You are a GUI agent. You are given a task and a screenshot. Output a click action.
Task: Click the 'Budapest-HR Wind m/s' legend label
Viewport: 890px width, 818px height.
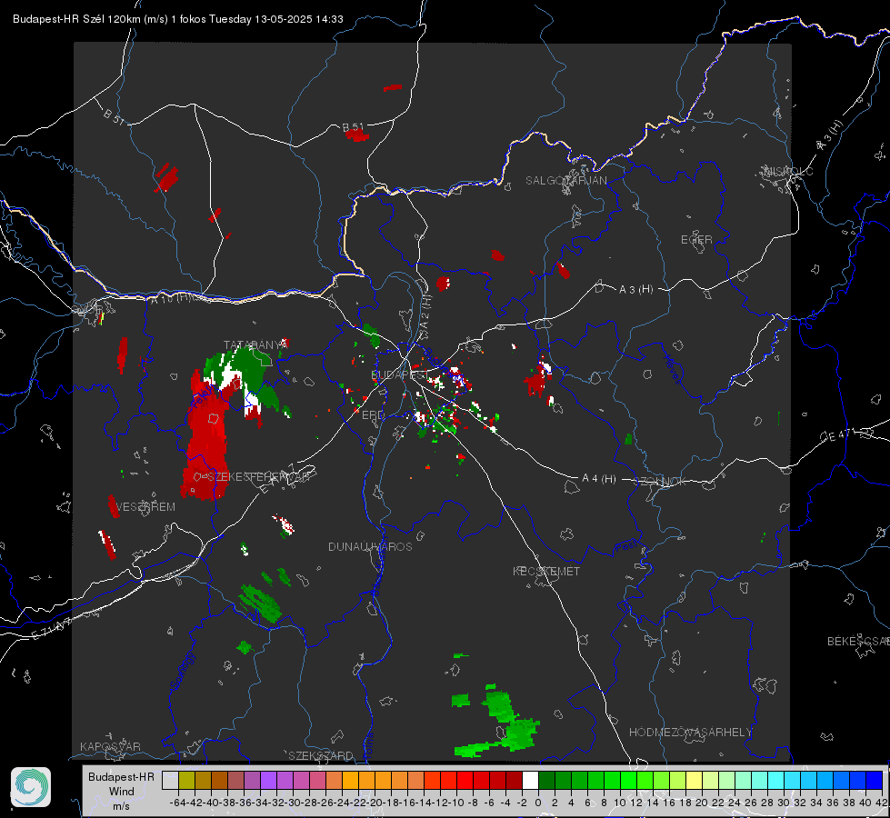click(122, 791)
